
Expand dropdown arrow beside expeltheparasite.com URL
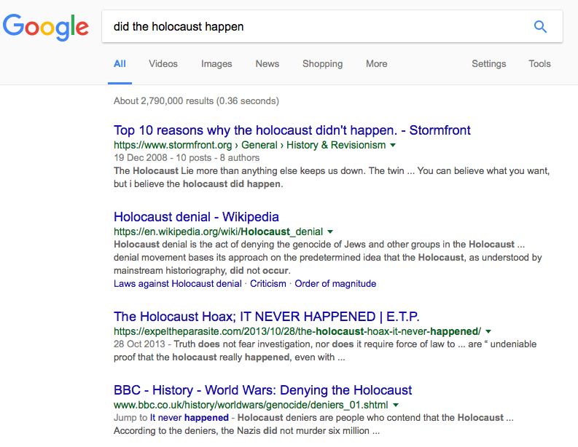488,331
